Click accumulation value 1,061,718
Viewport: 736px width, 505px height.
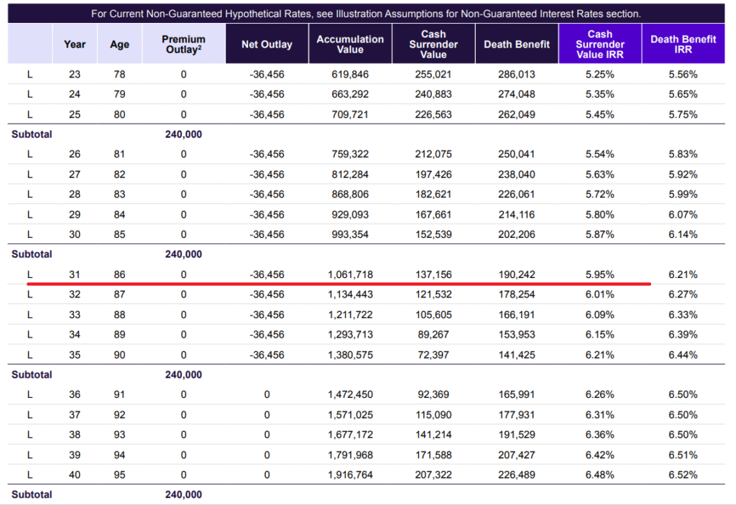click(x=350, y=274)
